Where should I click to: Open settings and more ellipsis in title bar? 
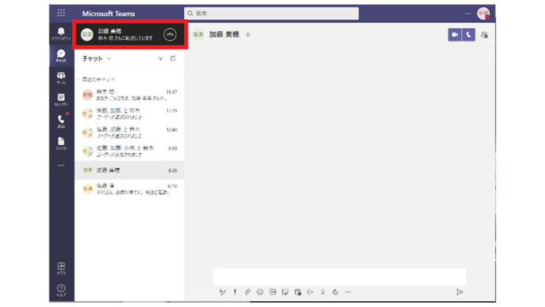[468, 13]
